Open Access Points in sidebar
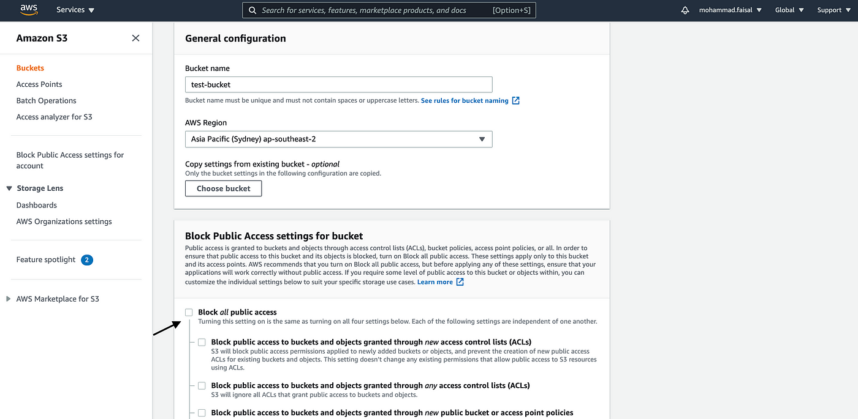 39,84
